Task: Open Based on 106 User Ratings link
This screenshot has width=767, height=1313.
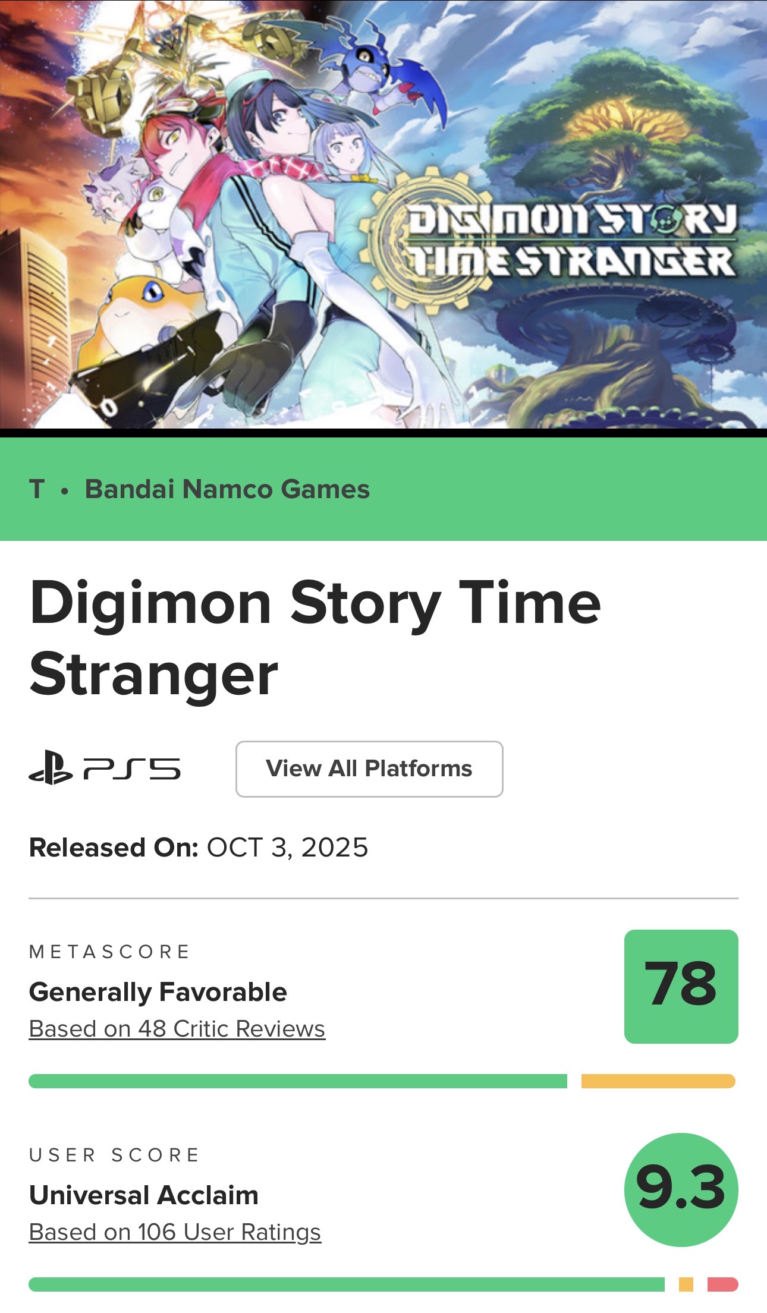Action: (x=175, y=1232)
